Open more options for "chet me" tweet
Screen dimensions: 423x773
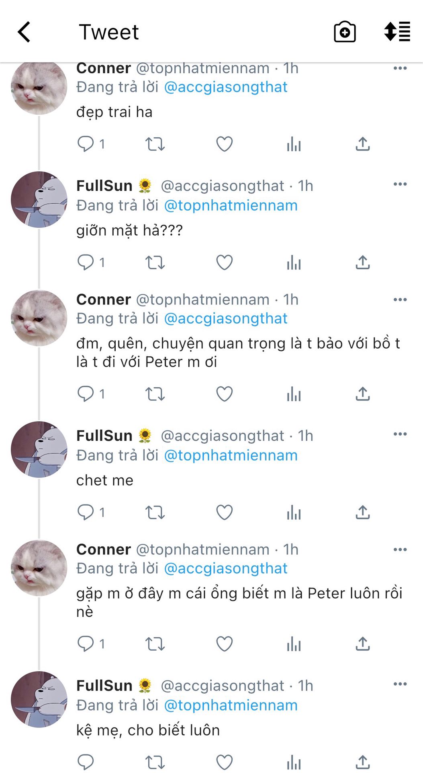(400, 434)
